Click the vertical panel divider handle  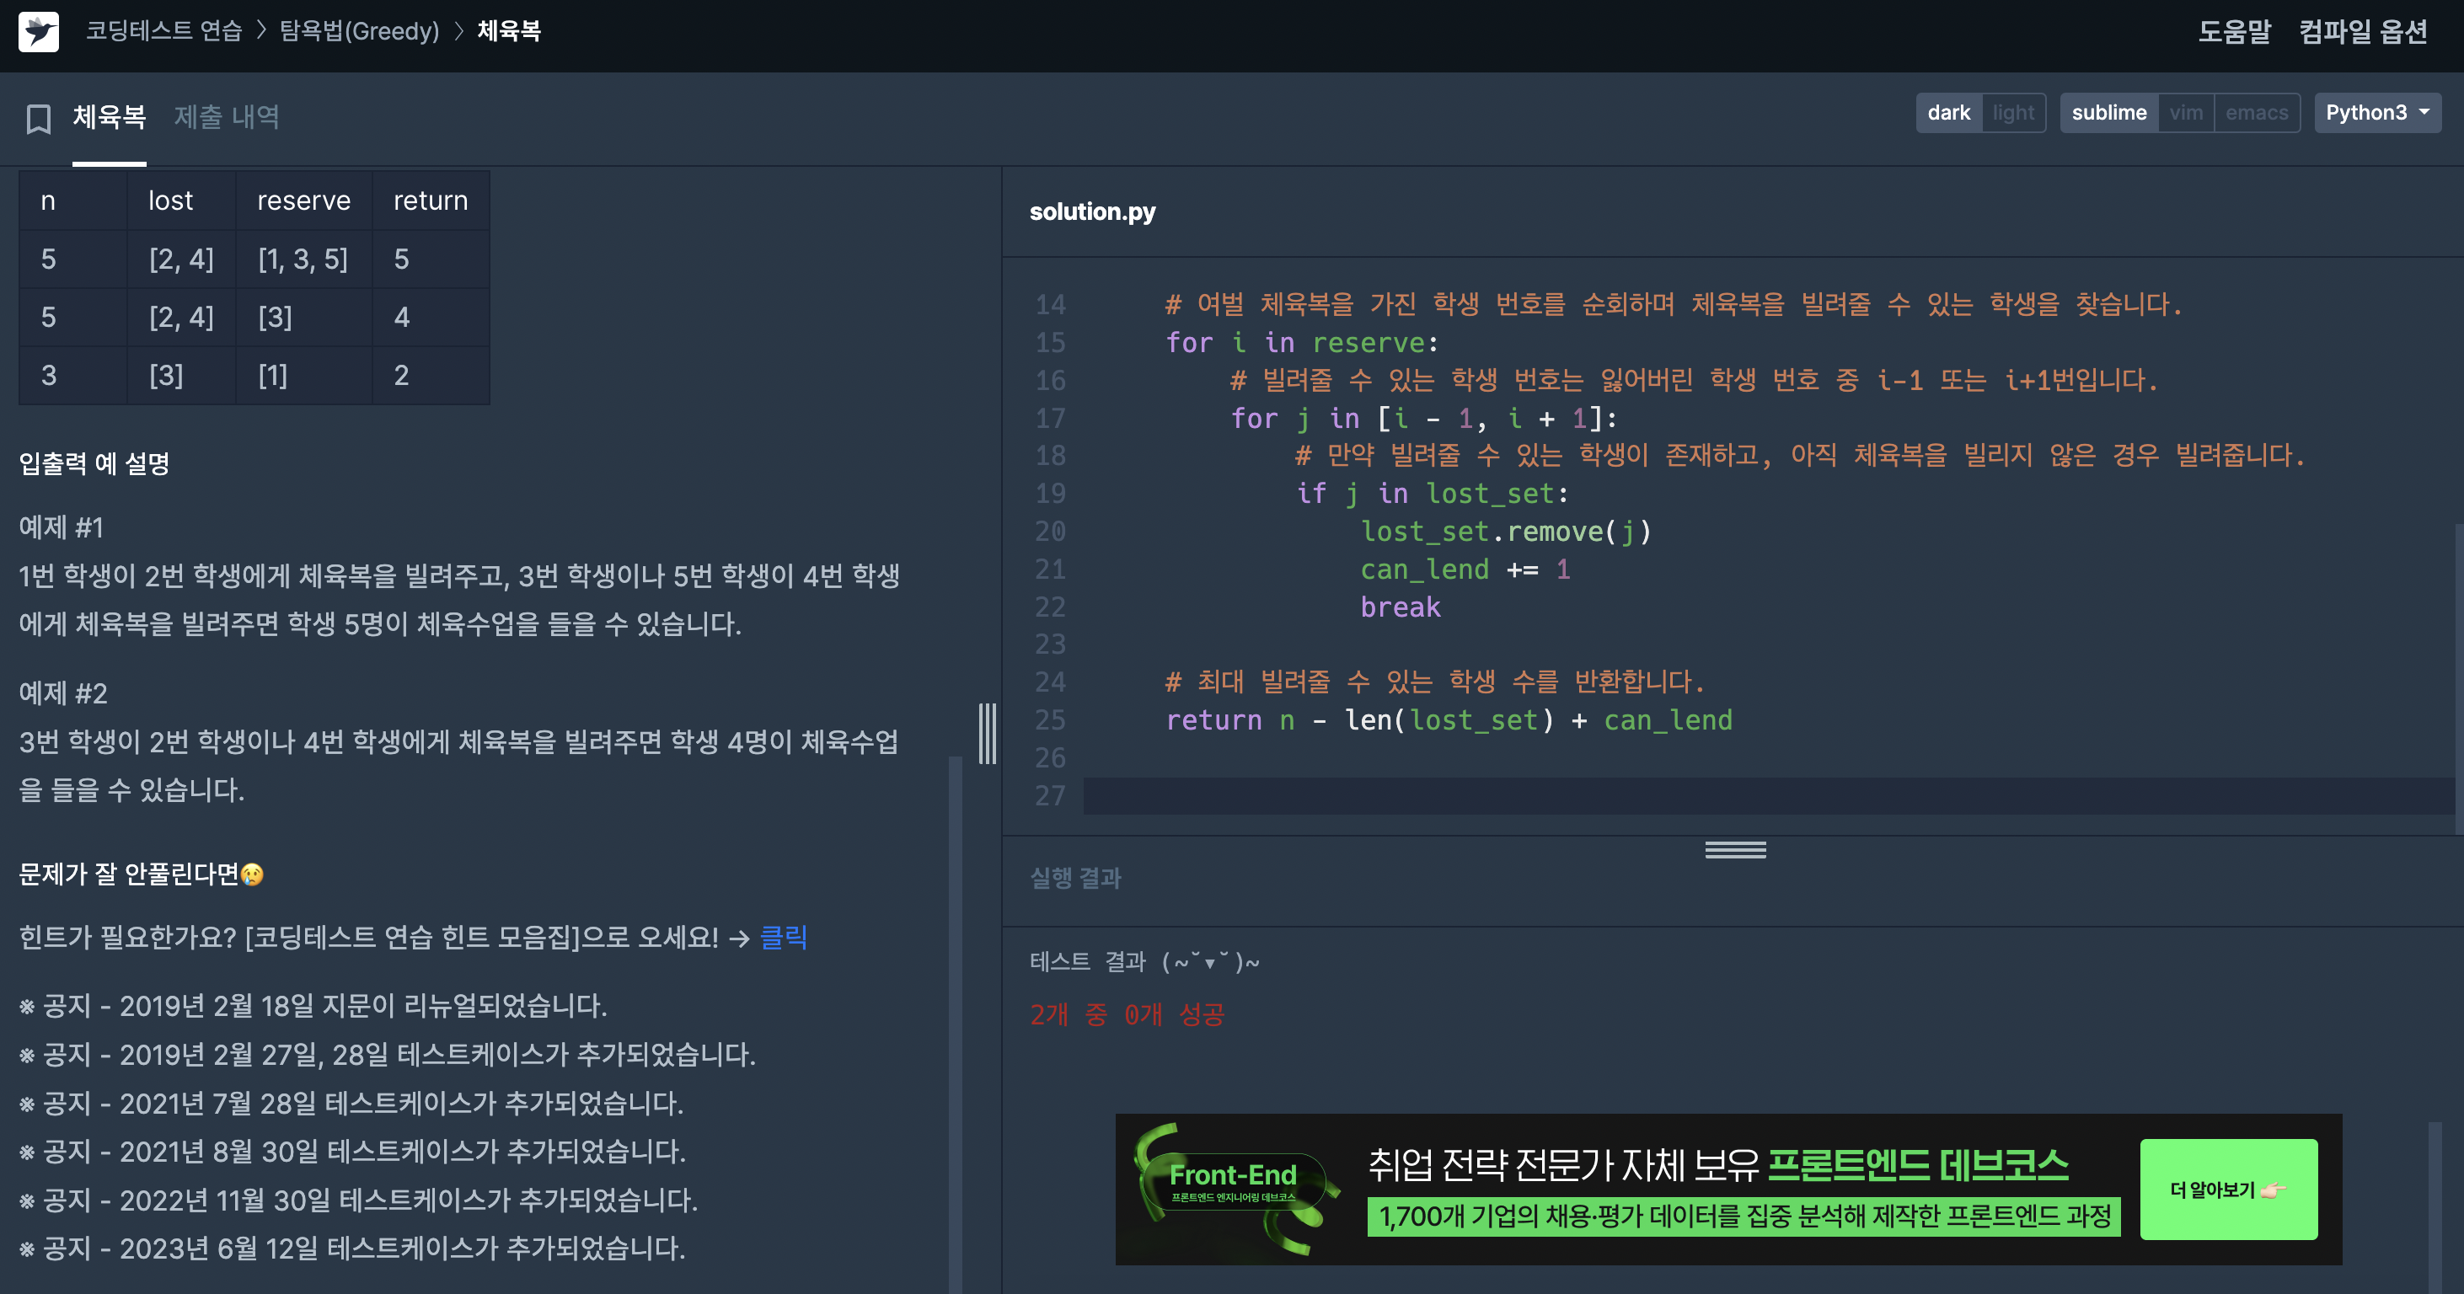[x=987, y=734]
